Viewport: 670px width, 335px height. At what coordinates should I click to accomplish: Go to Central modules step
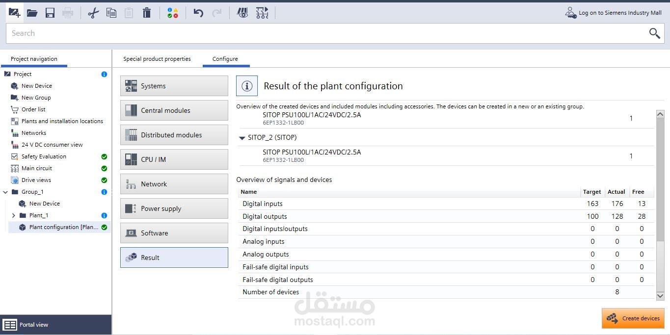point(174,110)
